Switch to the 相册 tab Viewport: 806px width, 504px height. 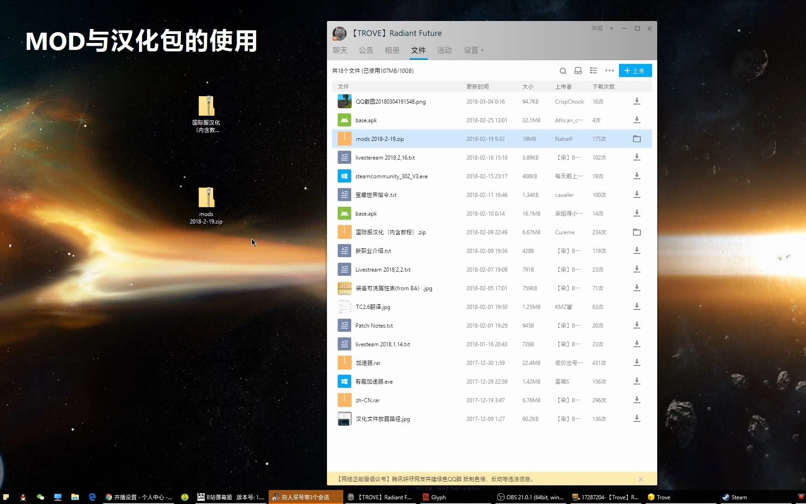(392, 50)
